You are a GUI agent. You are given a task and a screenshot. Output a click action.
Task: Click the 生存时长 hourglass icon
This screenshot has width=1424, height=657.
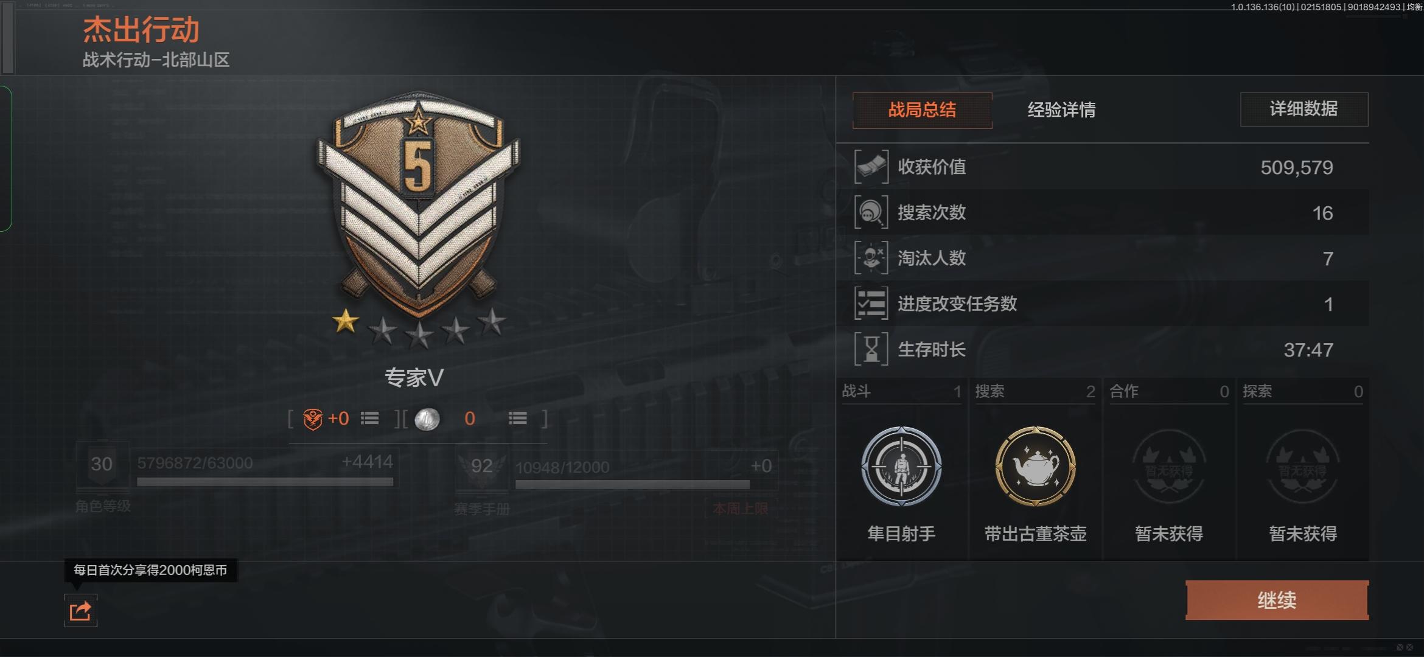click(871, 349)
